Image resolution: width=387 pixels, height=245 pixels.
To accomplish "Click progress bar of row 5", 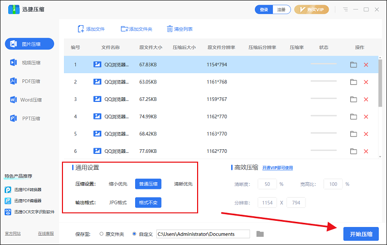I will (x=324, y=133).
